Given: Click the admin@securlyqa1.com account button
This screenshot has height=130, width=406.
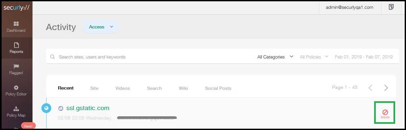Looking at the screenshot, I should pos(350,7).
